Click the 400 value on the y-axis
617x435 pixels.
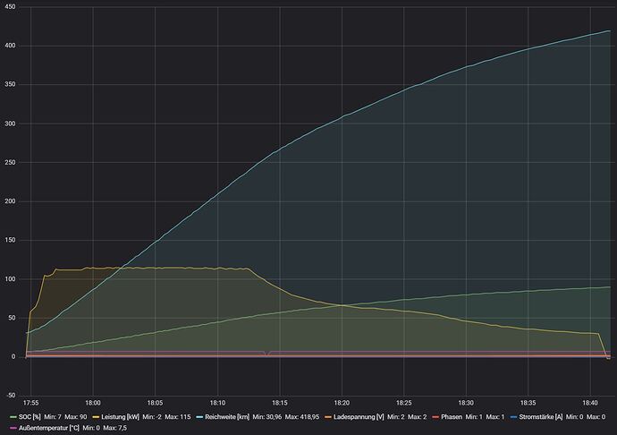pos(10,46)
